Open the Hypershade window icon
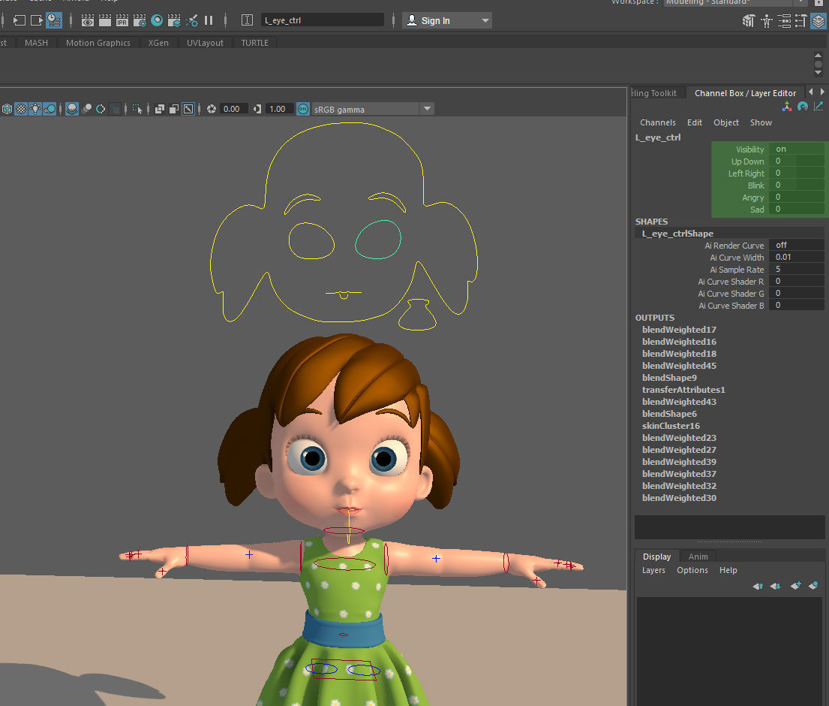The height and width of the screenshot is (706, 829). pyautogui.click(x=157, y=20)
